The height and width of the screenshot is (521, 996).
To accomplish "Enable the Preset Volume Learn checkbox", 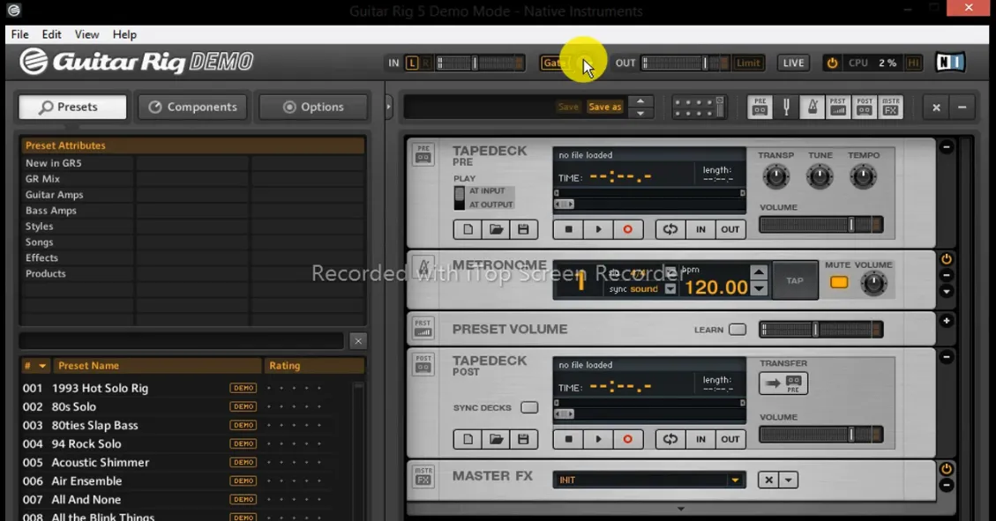I will coord(738,330).
